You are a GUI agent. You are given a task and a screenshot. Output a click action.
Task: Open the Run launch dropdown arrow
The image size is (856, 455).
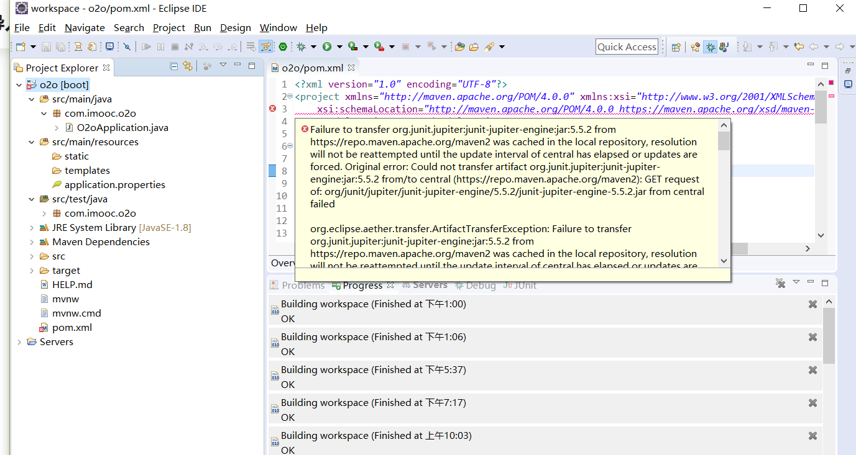[339, 47]
